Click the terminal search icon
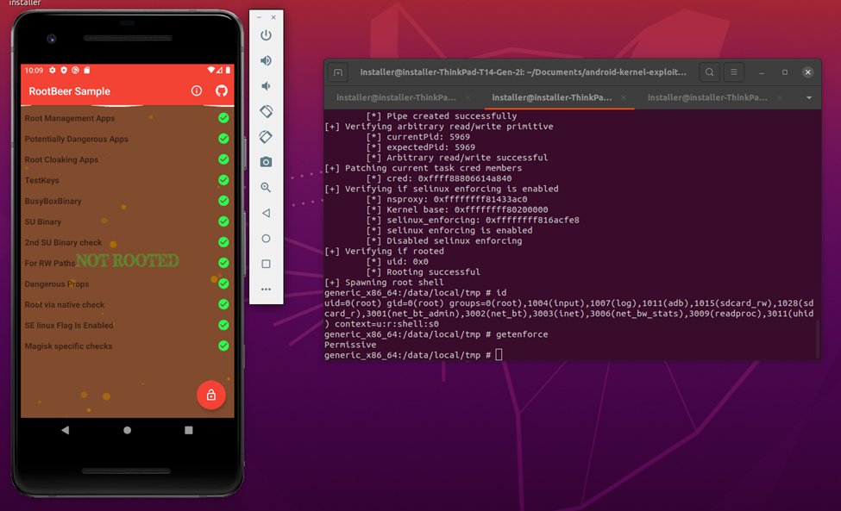This screenshot has width=841, height=511. [709, 72]
